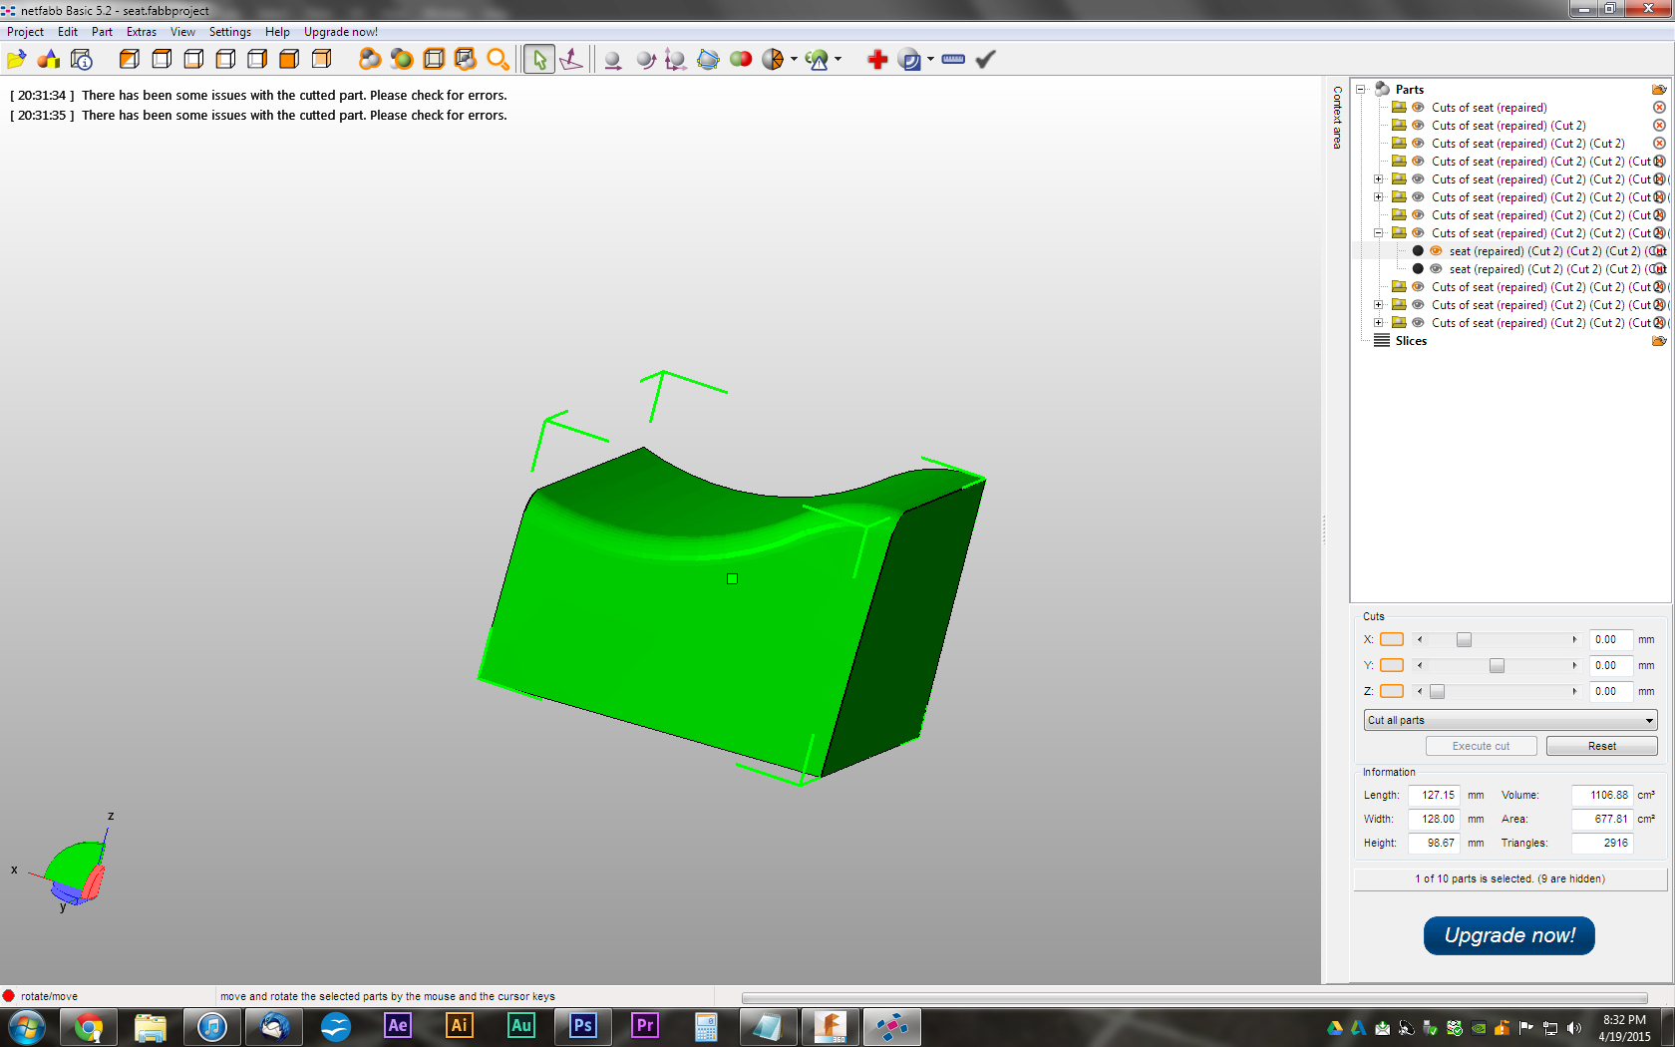Viewport: 1675px width, 1047px height.
Task: Open the Extras menu
Action: [141, 32]
